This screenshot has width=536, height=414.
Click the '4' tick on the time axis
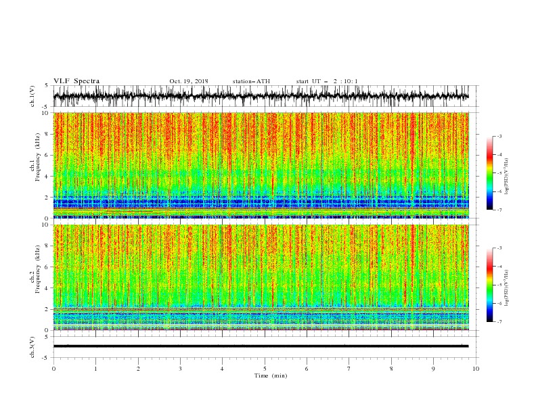point(222,369)
